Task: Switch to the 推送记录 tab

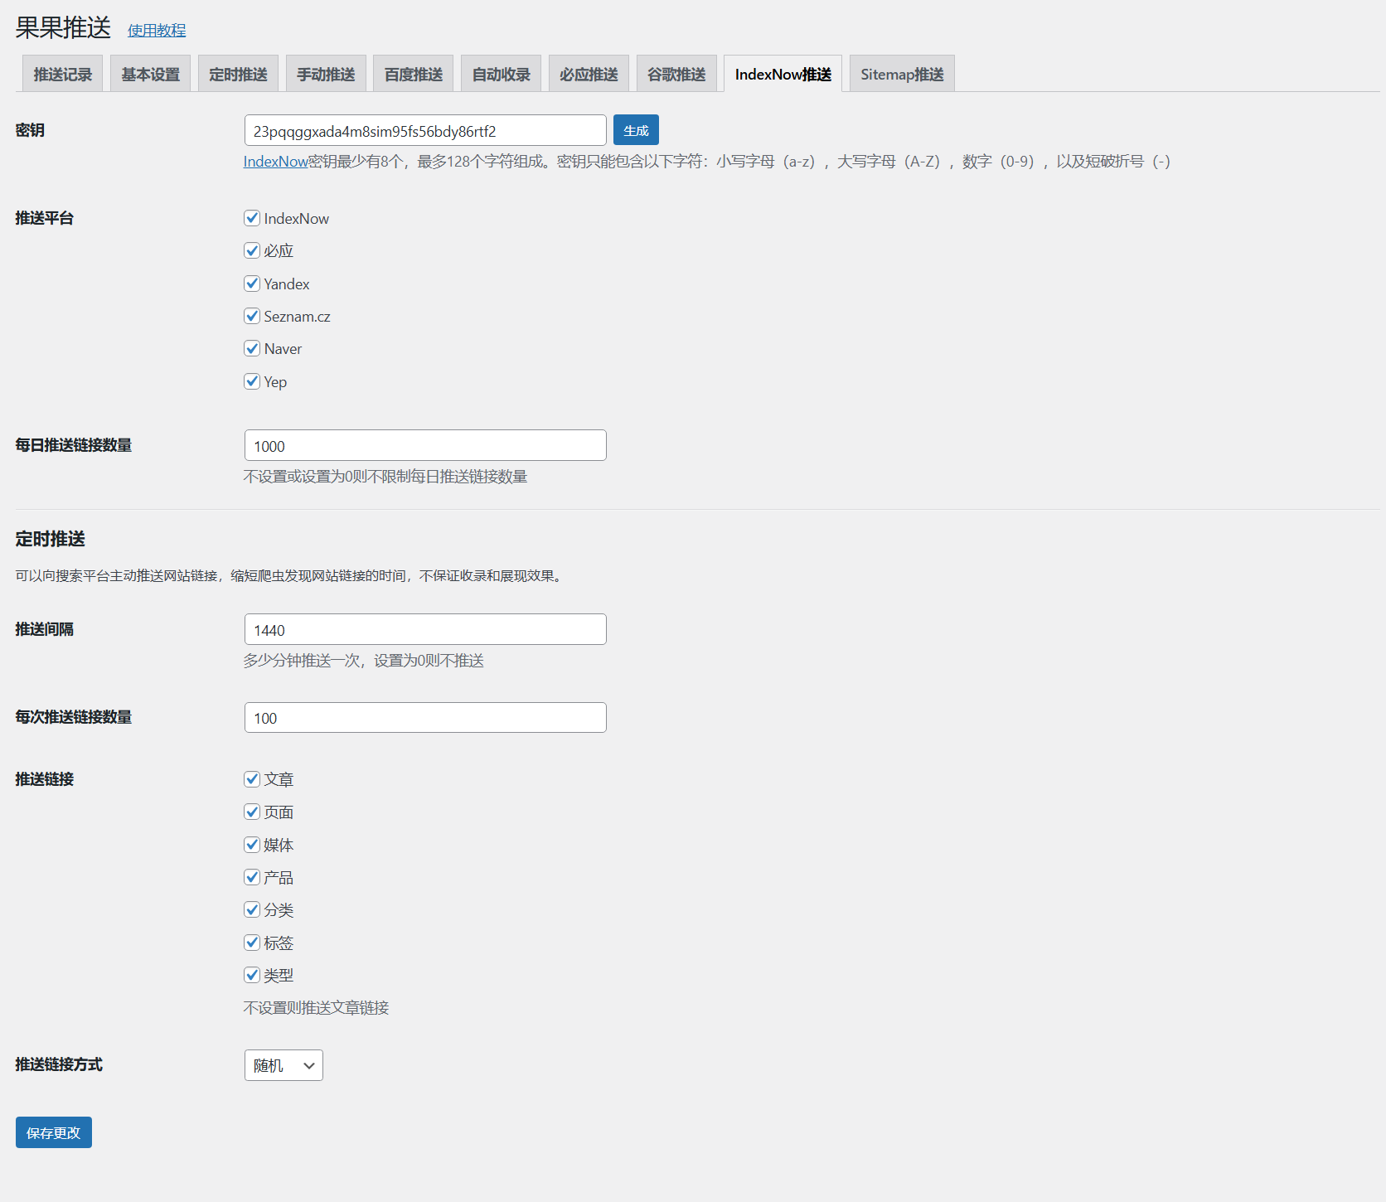Action: pos(62,74)
